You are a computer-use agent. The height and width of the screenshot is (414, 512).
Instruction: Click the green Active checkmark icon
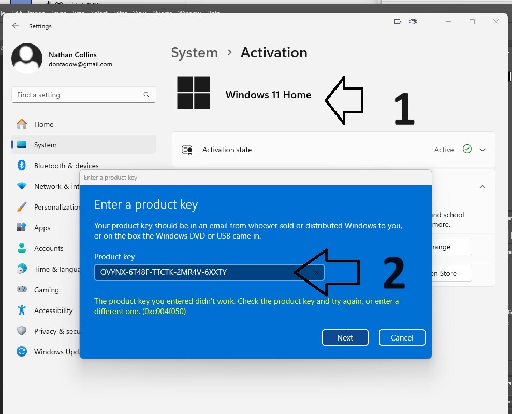click(x=467, y=149)
